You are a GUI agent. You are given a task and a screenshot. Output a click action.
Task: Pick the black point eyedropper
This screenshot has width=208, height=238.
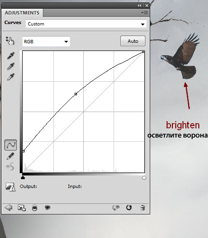pos(11,55)
